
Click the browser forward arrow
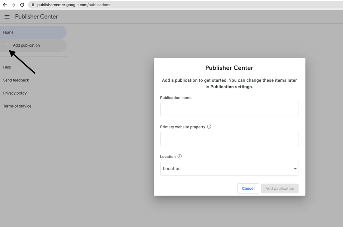pyautogui.click(x=14, y=5)
